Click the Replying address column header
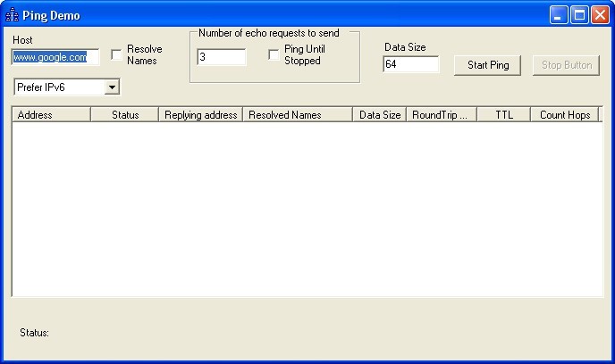This screenshot has height=364, width=615. coord(201,115)
